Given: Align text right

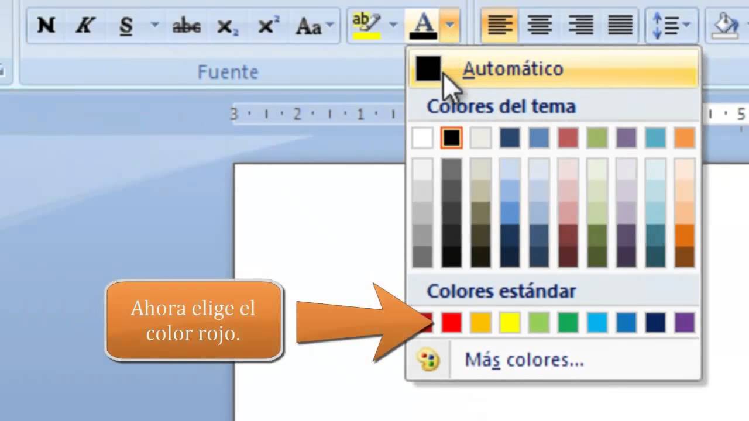Looking at the screenshot, I should pos(580,25).
